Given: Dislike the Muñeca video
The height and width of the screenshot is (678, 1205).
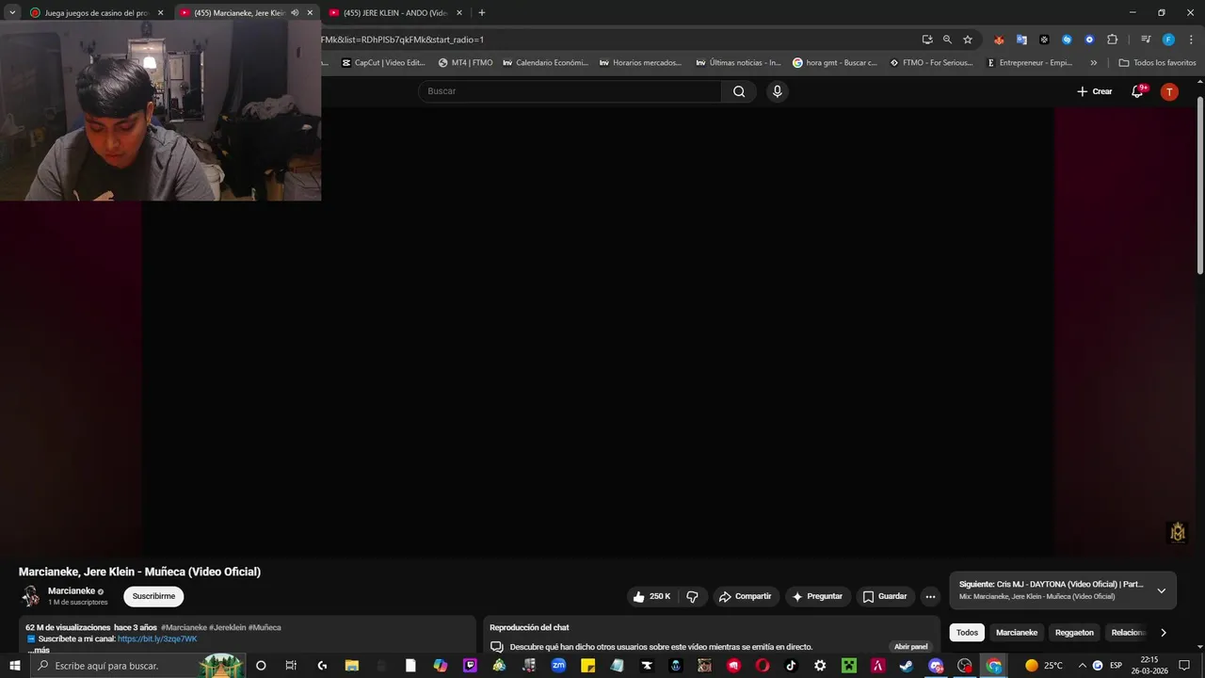Looking at the screenshot, I should click(x=693, y=596).
